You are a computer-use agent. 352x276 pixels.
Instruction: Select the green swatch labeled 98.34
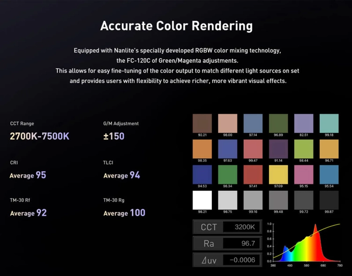228,174
